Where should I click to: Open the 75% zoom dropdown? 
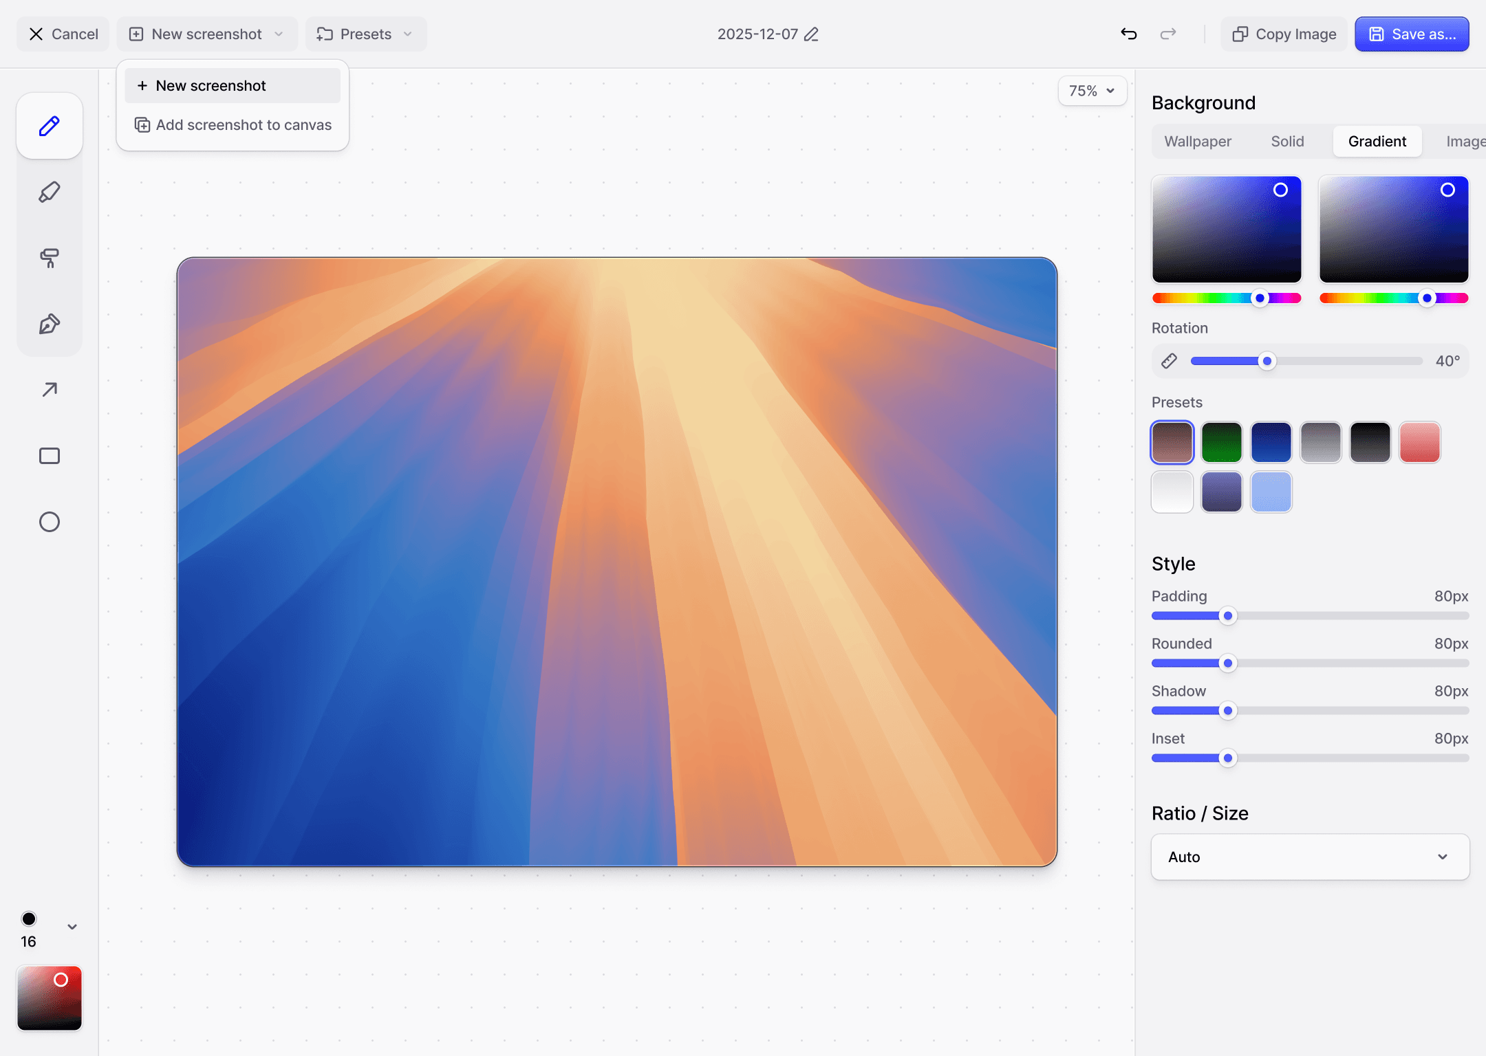(1092, 91)
